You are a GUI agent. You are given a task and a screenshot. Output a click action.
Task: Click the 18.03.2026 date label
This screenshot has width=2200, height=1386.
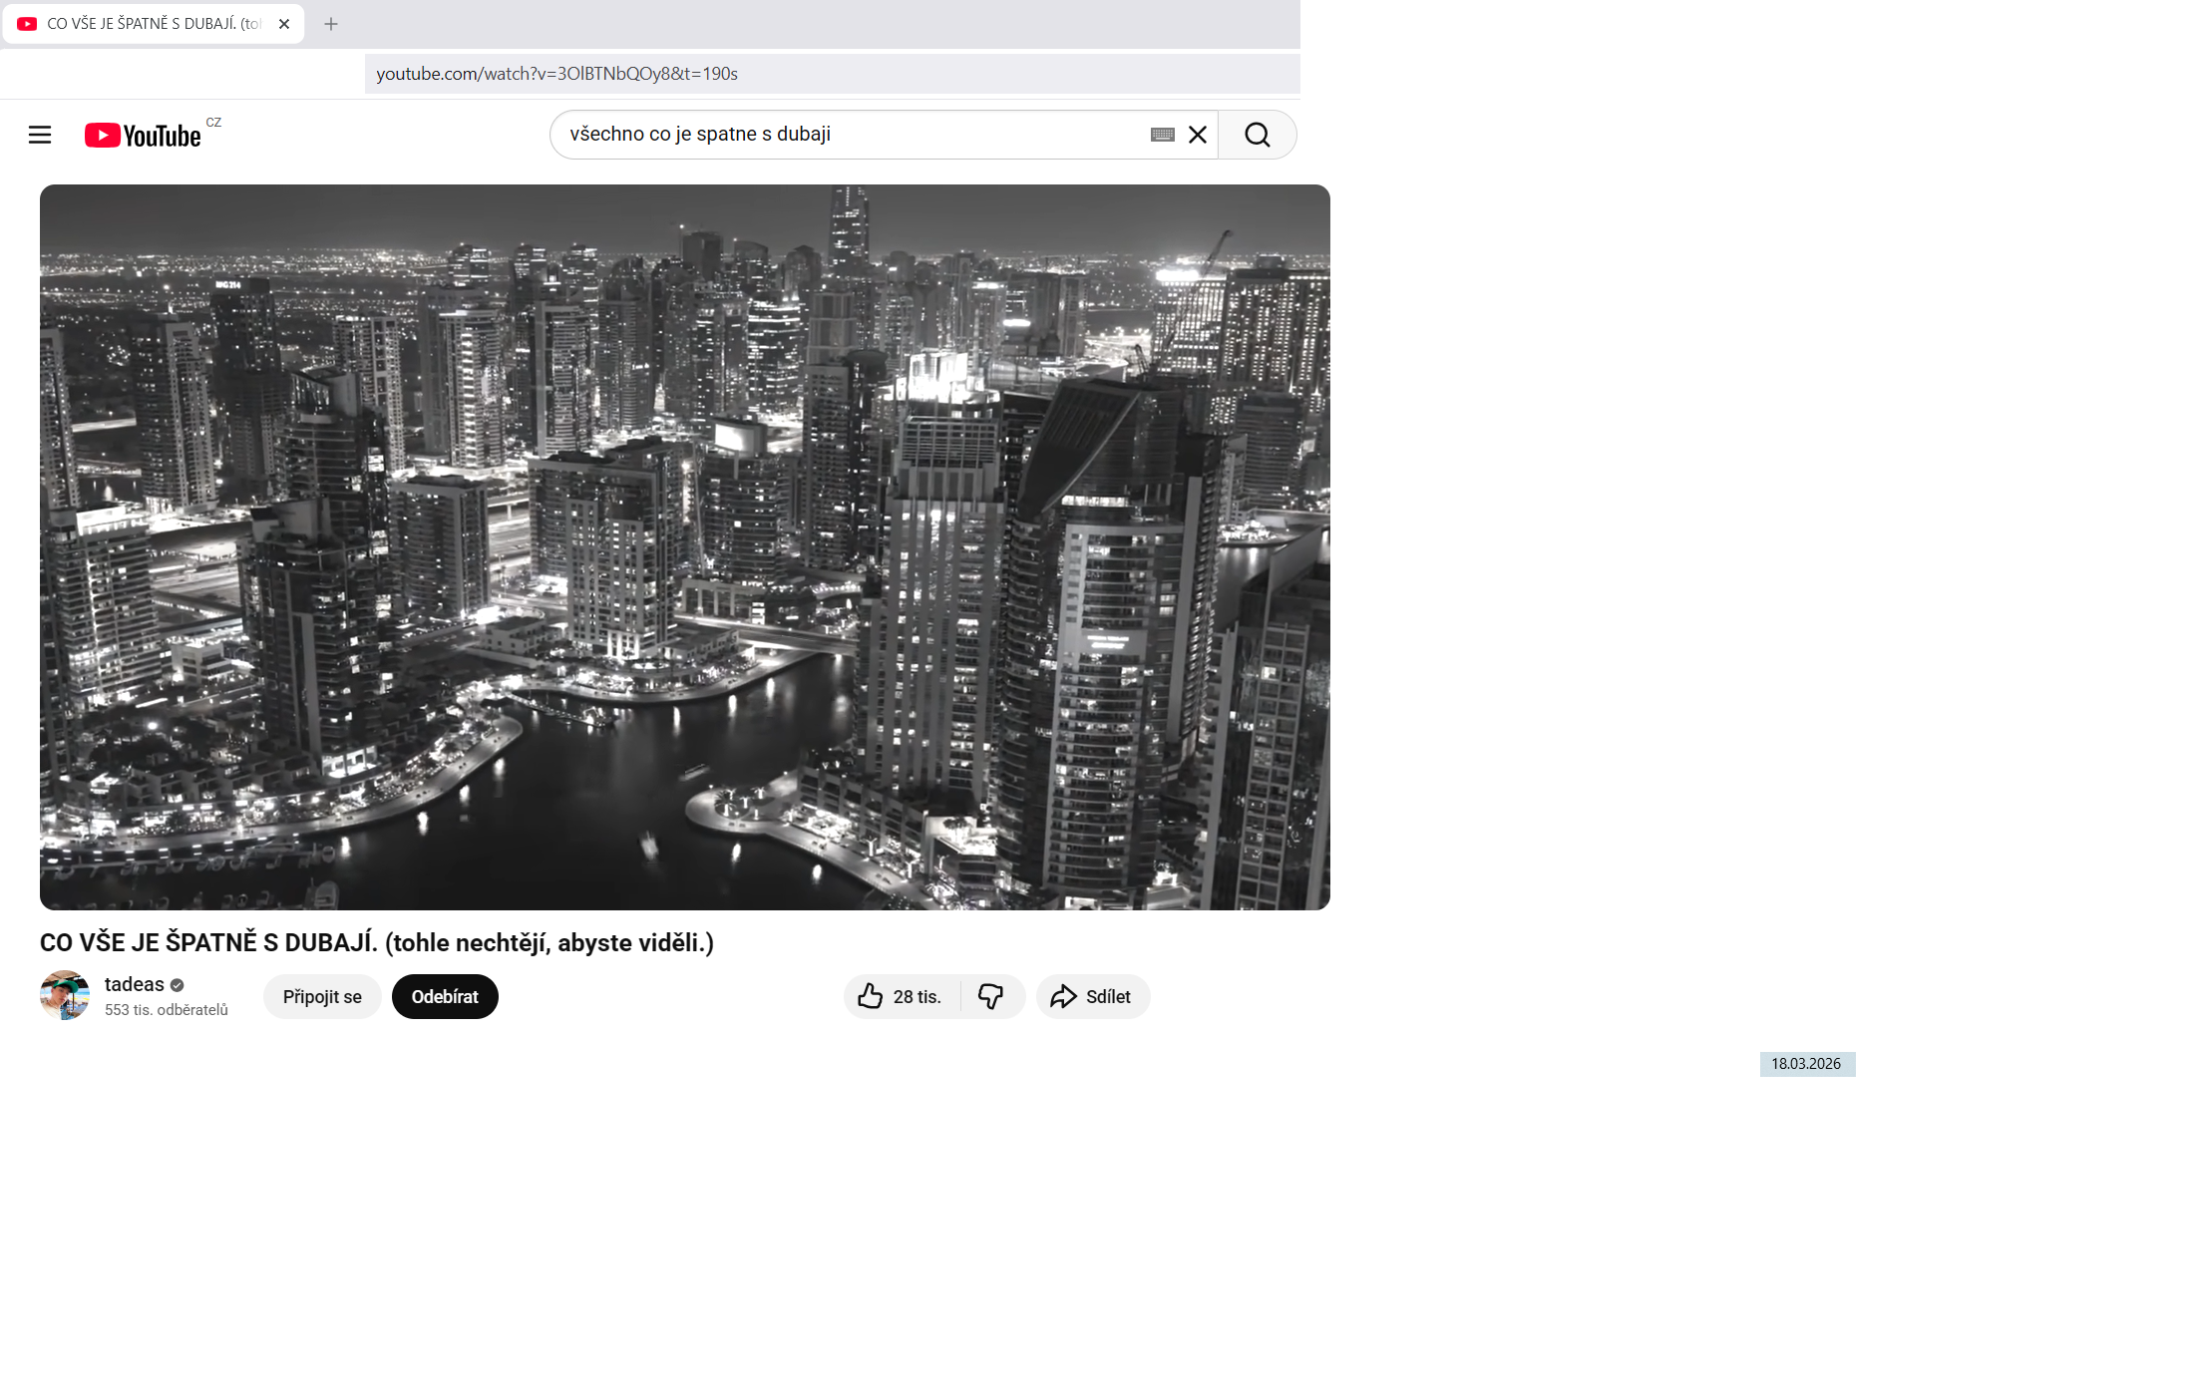tap(1806, 1064)
